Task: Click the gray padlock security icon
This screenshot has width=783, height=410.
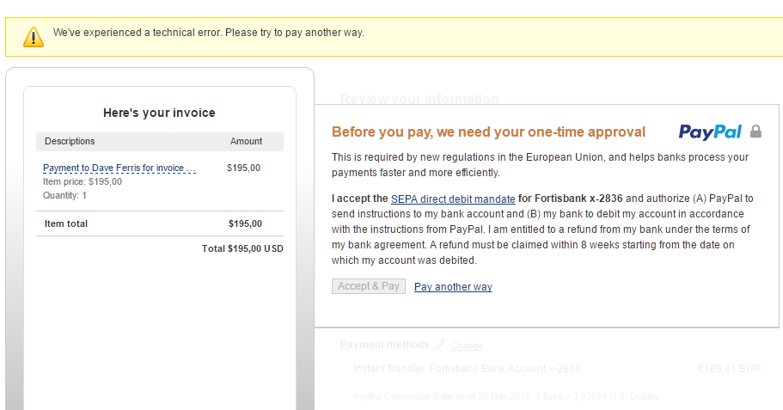Action: coord(755,132)
